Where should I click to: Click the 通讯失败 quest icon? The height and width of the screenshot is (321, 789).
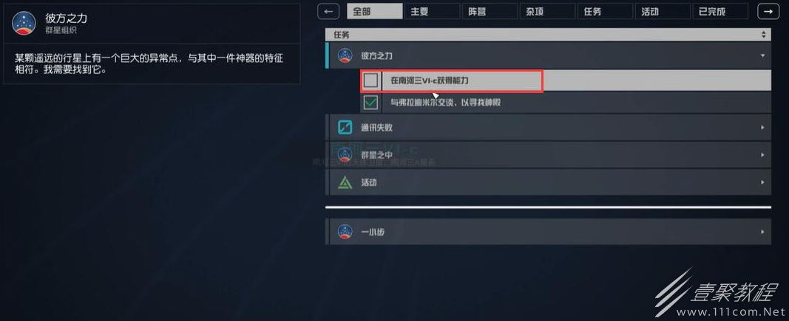[x=345, y=128]
